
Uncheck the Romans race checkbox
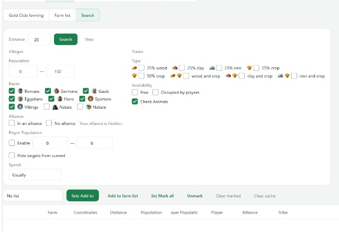[x=12, y=91]
